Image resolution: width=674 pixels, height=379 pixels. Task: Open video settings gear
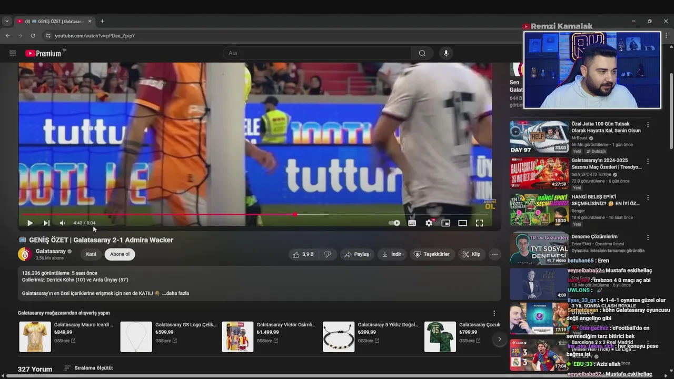[429, 223]
